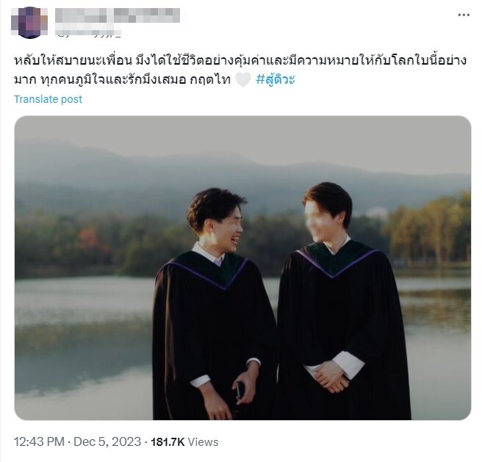Click the blurred profile avatar picture
Image resolution: width=482 pixels, height=462 pixels.
pos(29,23)
